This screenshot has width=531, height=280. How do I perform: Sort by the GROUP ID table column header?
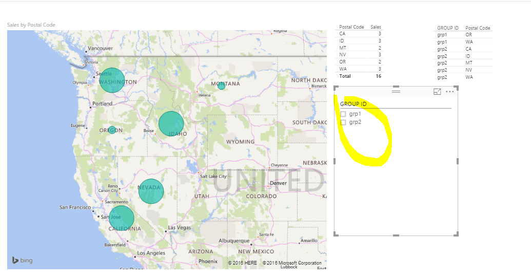448,28
